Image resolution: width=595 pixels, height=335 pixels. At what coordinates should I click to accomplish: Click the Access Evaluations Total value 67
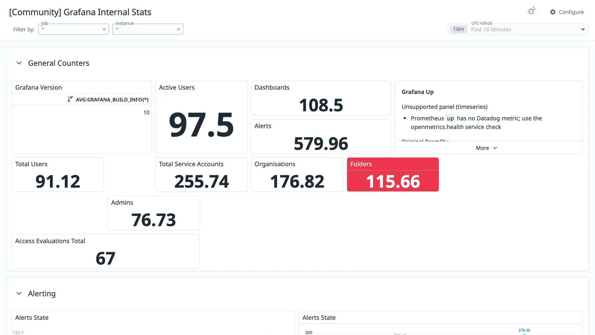105,258
